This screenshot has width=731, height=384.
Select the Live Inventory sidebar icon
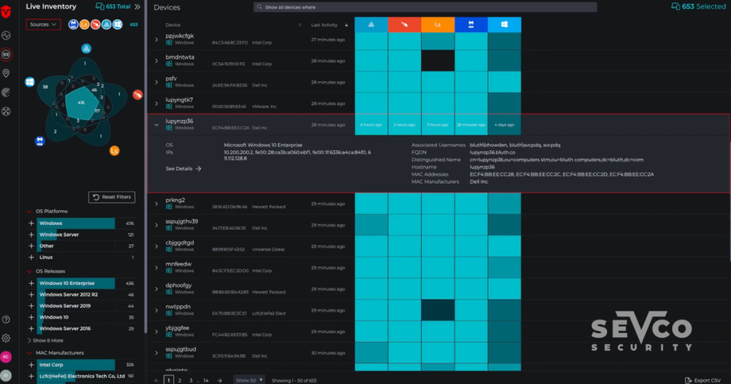click(x=6, y=55)
